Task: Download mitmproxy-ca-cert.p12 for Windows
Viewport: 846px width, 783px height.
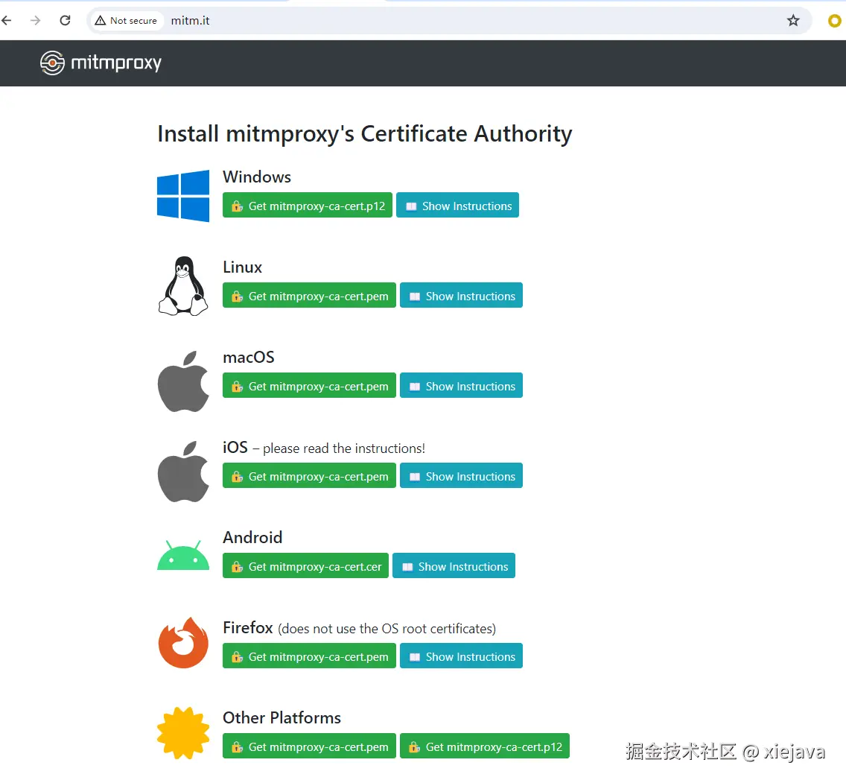Action: tap(308, 205)
